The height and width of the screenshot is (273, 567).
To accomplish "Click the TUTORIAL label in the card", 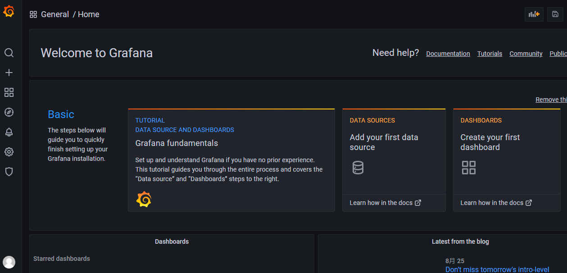I will click(150, 120).
